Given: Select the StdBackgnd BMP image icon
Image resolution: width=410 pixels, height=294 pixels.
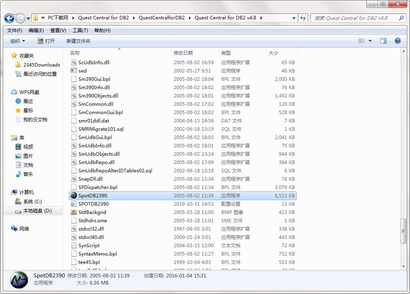Looking at the screenshot, I should pyautogui.click(x=74, y=212).
